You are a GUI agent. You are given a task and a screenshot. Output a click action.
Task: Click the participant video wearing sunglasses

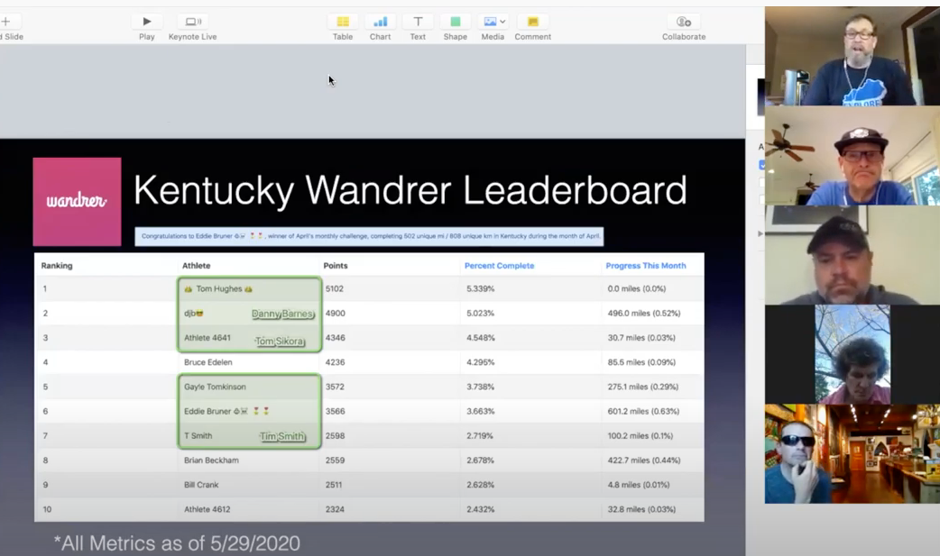point(852,453)
